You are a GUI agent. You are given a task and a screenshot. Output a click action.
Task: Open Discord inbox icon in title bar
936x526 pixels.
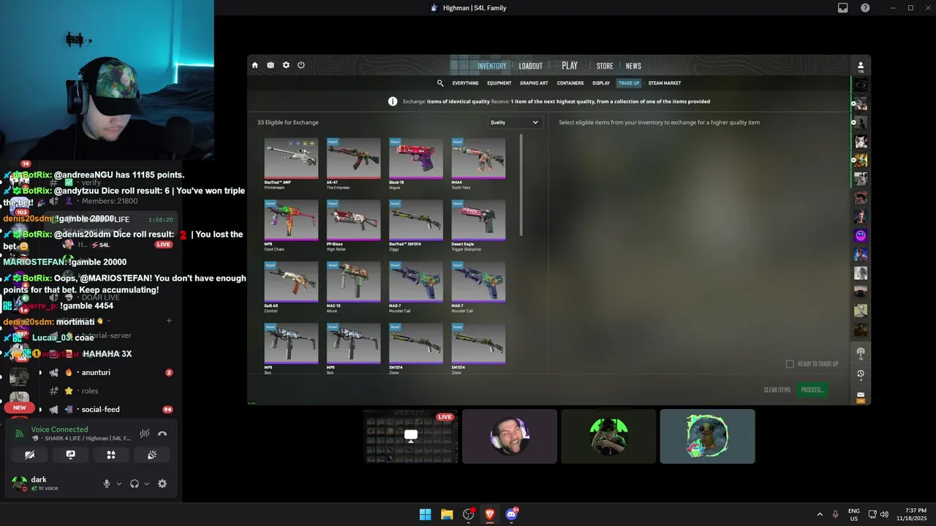(x=843, y=8)
